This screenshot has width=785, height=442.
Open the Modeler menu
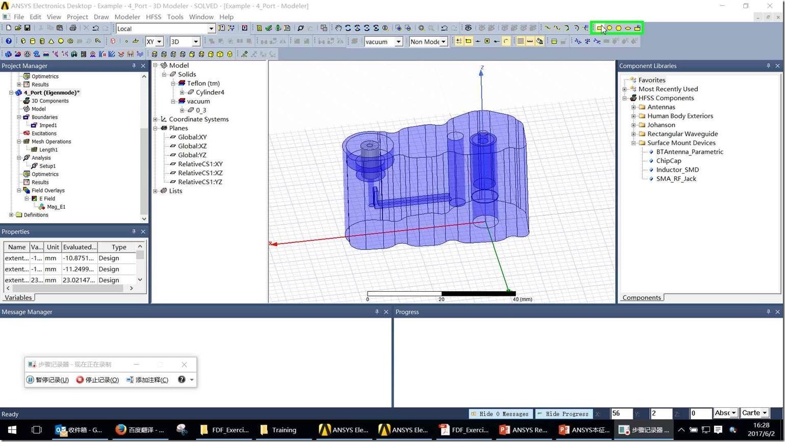coord(127,17)
